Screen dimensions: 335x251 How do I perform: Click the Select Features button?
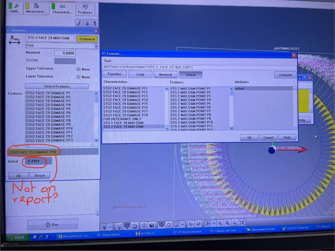[57, 86]
